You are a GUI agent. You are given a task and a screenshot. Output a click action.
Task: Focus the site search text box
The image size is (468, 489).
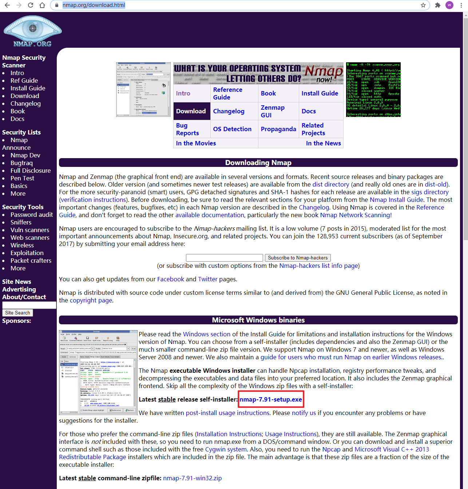(x=29, y=305)
